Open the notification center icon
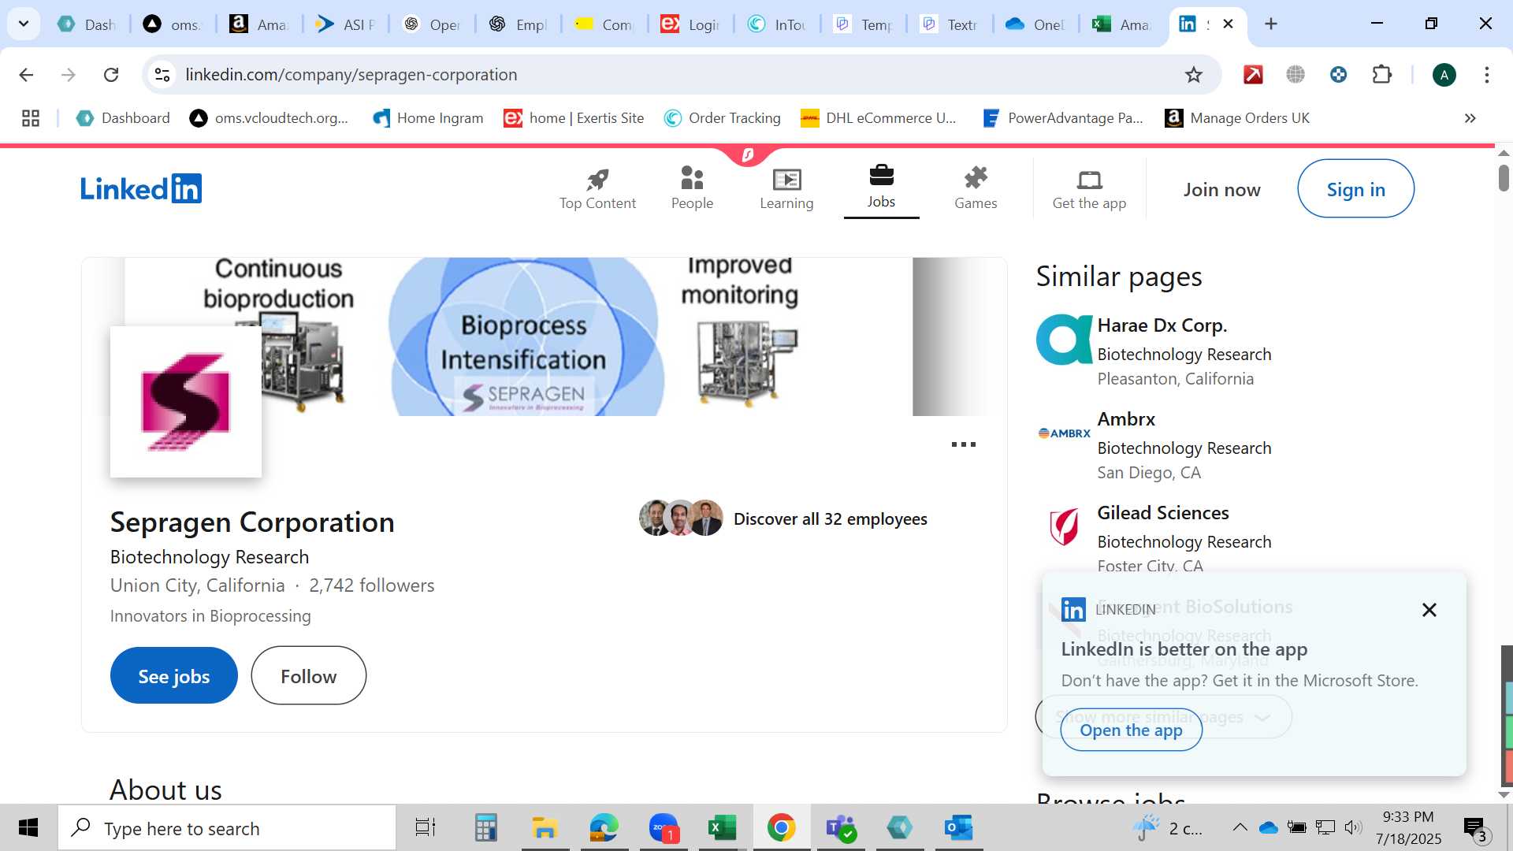The height and width of the screenshot is (851, 1513). (1475, 828)
